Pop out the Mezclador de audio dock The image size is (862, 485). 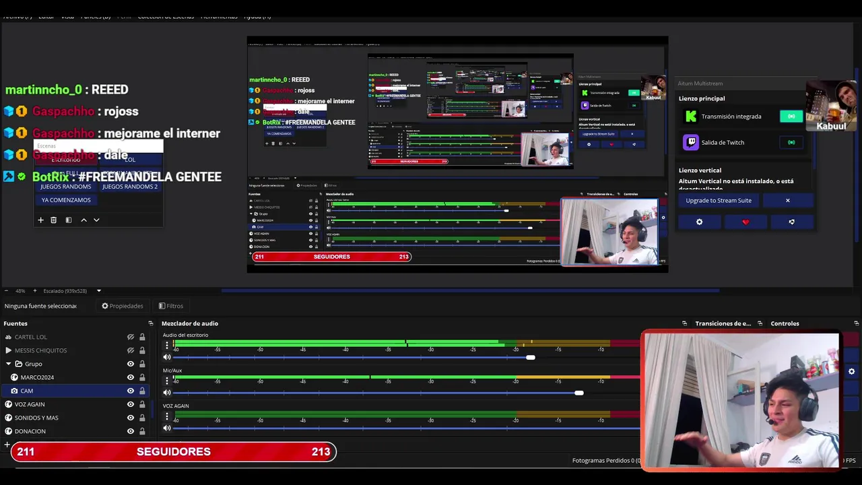coord(685,323)
